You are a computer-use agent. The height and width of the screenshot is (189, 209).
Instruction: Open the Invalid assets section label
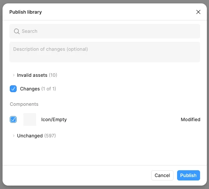click(32, 75)
